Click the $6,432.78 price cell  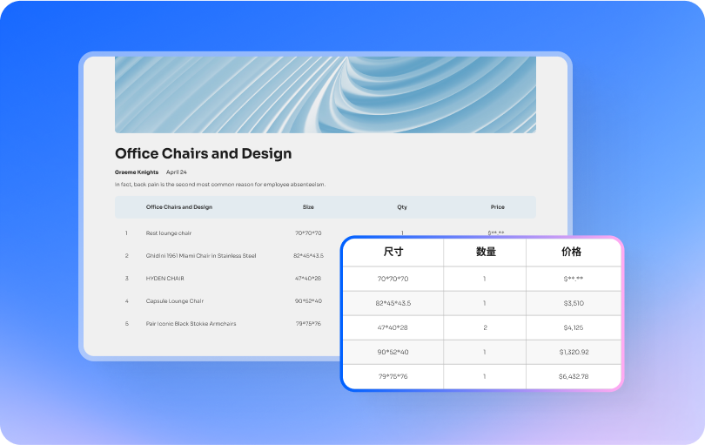click(573, 376)
